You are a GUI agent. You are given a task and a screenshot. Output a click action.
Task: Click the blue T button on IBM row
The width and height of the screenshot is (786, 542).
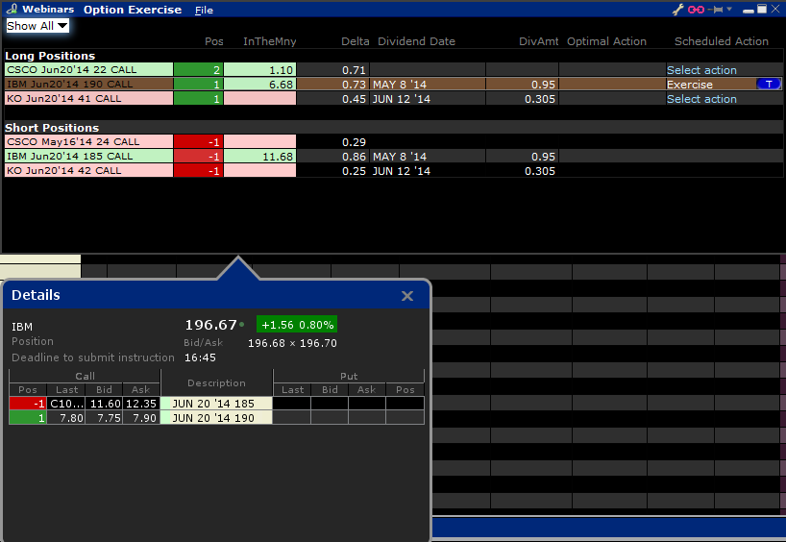[x=769, y=85]
